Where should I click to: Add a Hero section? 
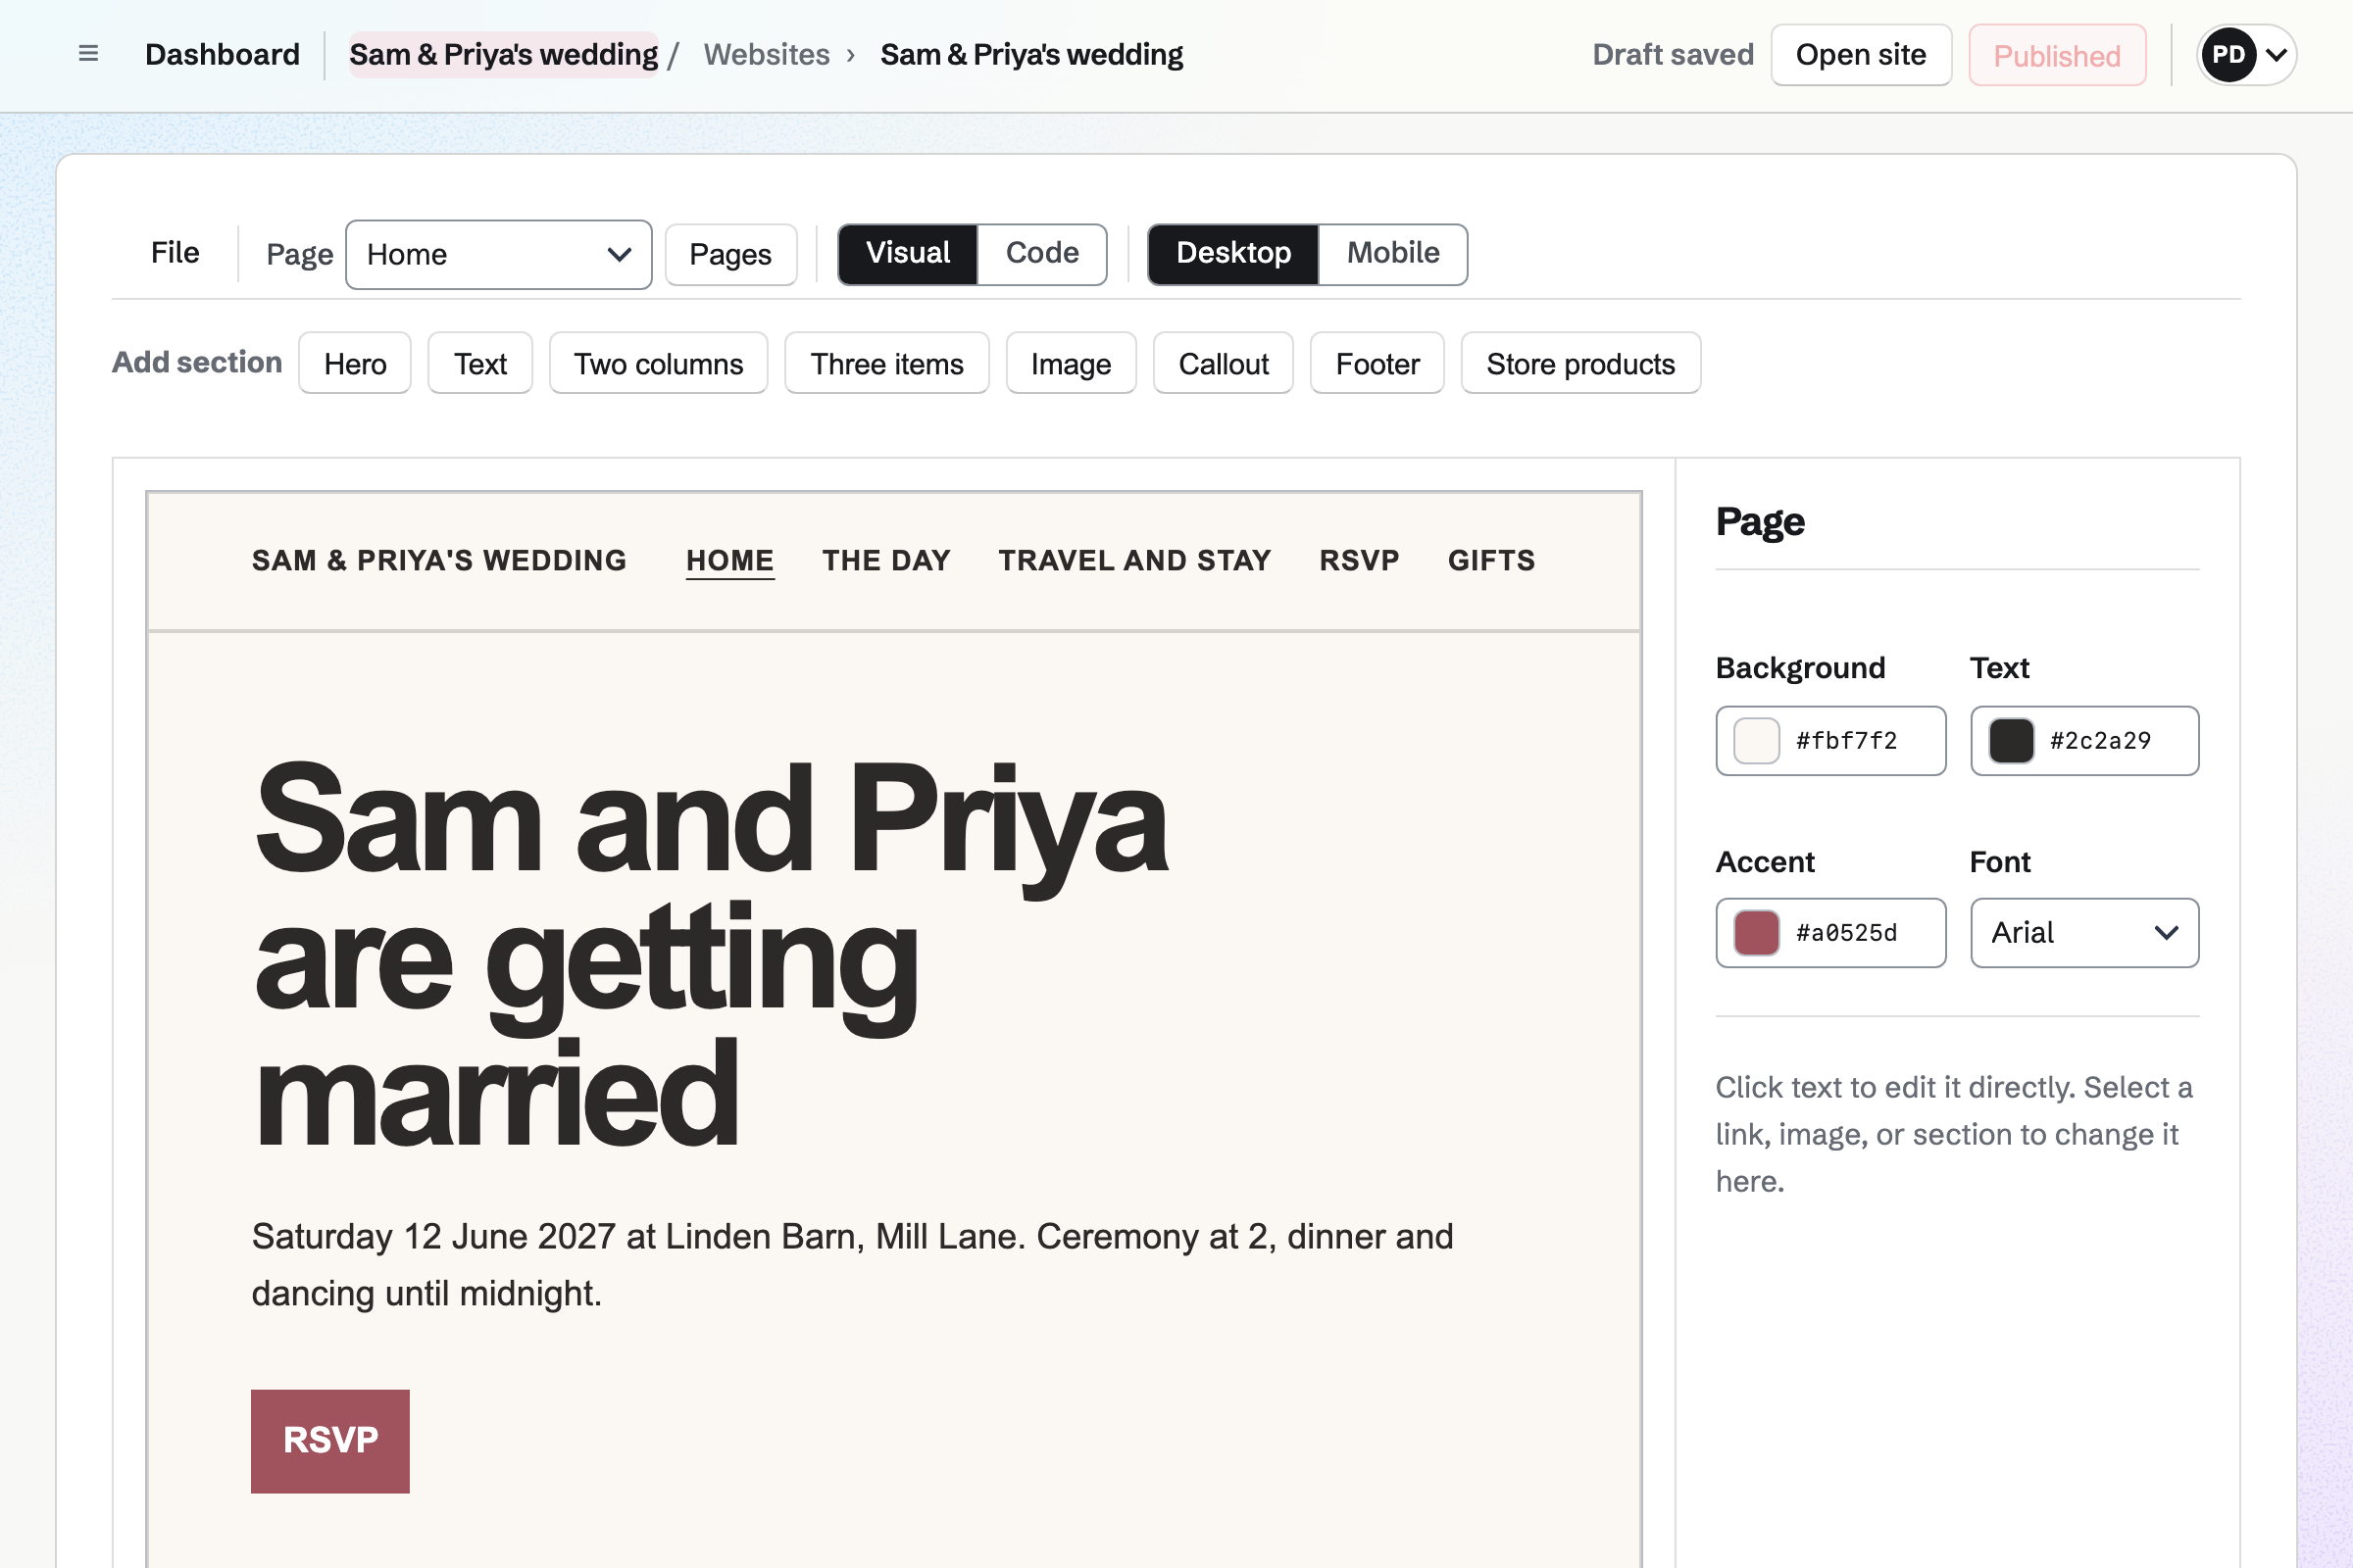point(355,363)
